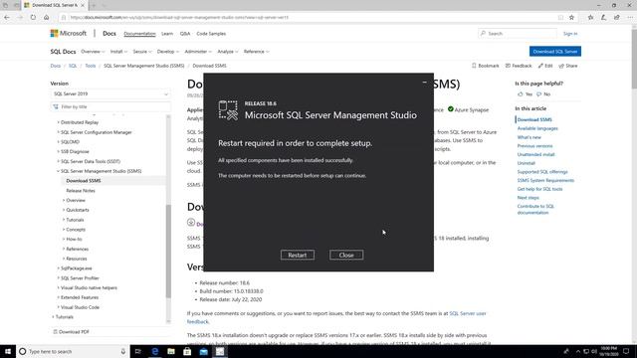Open the Learn tab

[167, 34]
